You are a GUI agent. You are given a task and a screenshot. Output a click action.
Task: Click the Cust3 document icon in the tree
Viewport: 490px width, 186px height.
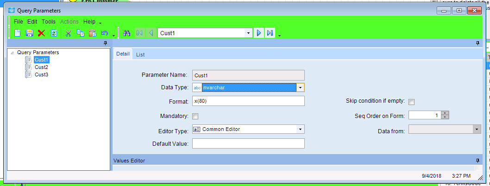click(x=28, y=74)
